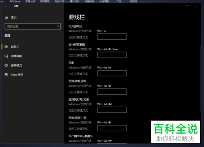Screen dimensions: 204x147
Task: Click the Win+Alt+B shortcut text
Action: (x=104, y=122)
